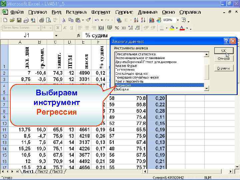The height and width of the screenshot is (180, 240).
Task: Toggle Align Left button
Action: tap(80, 28)
